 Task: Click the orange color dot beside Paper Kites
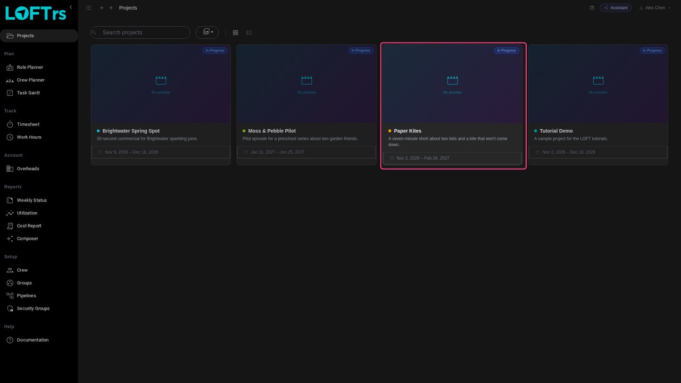390,131
